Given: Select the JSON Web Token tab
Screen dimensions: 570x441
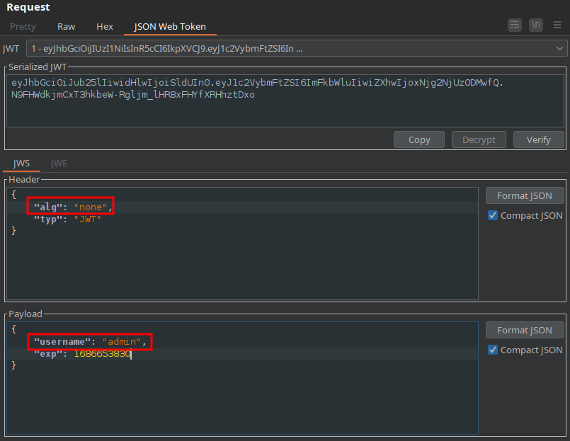Looking at the screenshot, I should tap(170, 26).
